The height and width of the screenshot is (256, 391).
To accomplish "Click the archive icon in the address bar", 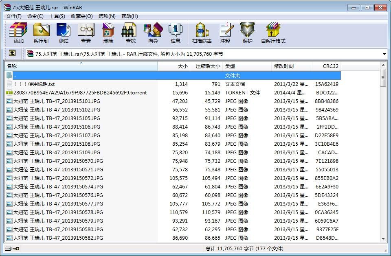I will tap(30, 54).
